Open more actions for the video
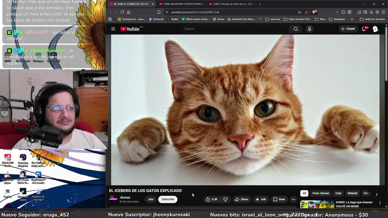The image size is (388, 218). (293, 199)
